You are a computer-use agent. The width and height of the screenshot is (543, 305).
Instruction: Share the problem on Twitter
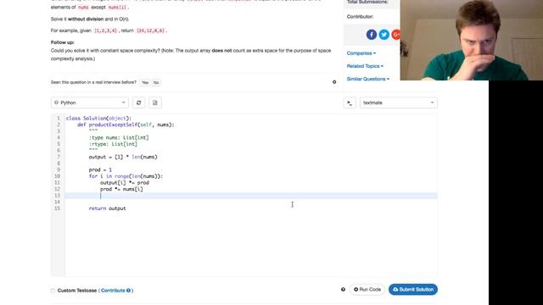[384, 35]
